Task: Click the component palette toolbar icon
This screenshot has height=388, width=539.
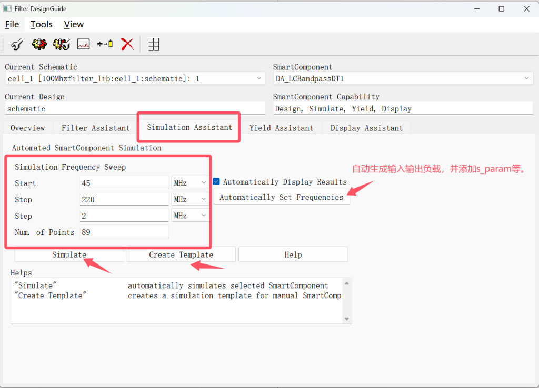Action: click(17, 44)
